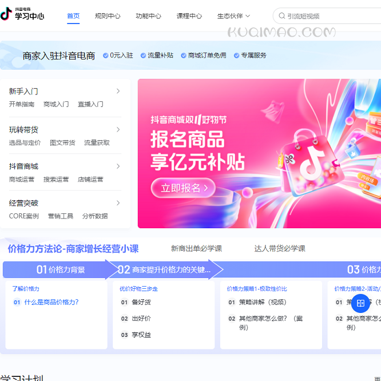
Task: Expand the 抖音商城 category chevron
Action: coord(118,166)
